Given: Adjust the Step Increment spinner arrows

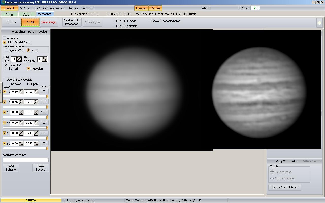Looking at the screenshot, I should click(x=45, y=59).
